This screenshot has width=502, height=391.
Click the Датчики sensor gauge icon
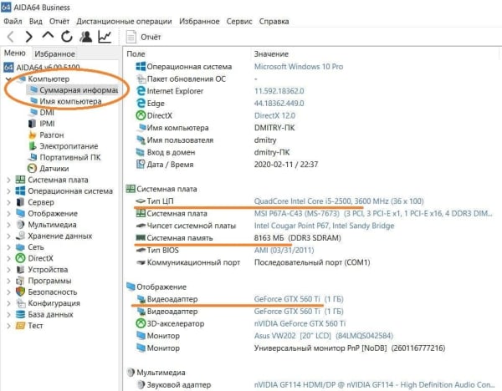(33, 169)
